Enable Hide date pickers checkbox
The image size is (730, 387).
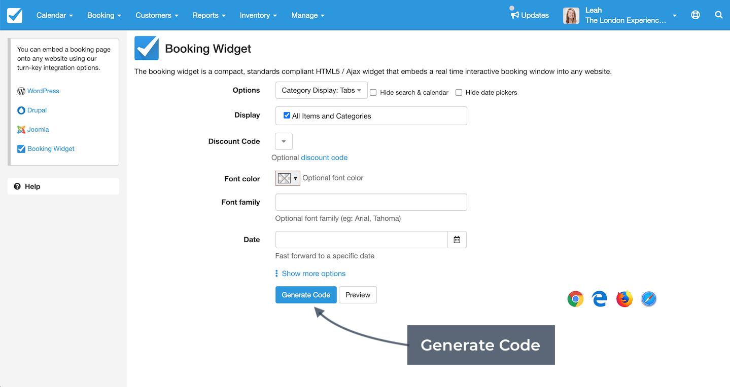(459, 93)
